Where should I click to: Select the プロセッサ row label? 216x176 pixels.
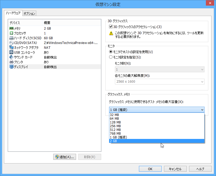(20, 33)
